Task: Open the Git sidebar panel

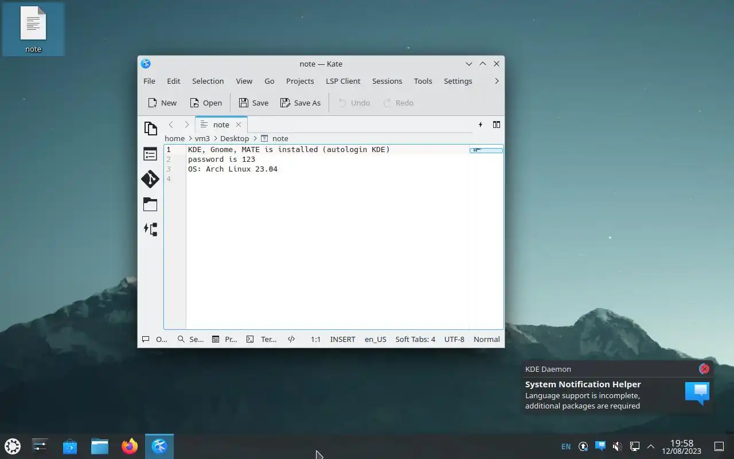Action: click(x=150, y=179)
